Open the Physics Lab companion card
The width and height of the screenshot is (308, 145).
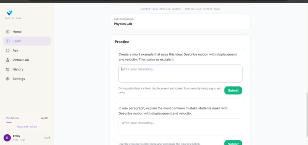pyautogui.click(x=180, y=22)
